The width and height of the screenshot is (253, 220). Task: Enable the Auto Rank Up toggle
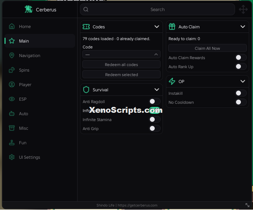pos(241,66)
